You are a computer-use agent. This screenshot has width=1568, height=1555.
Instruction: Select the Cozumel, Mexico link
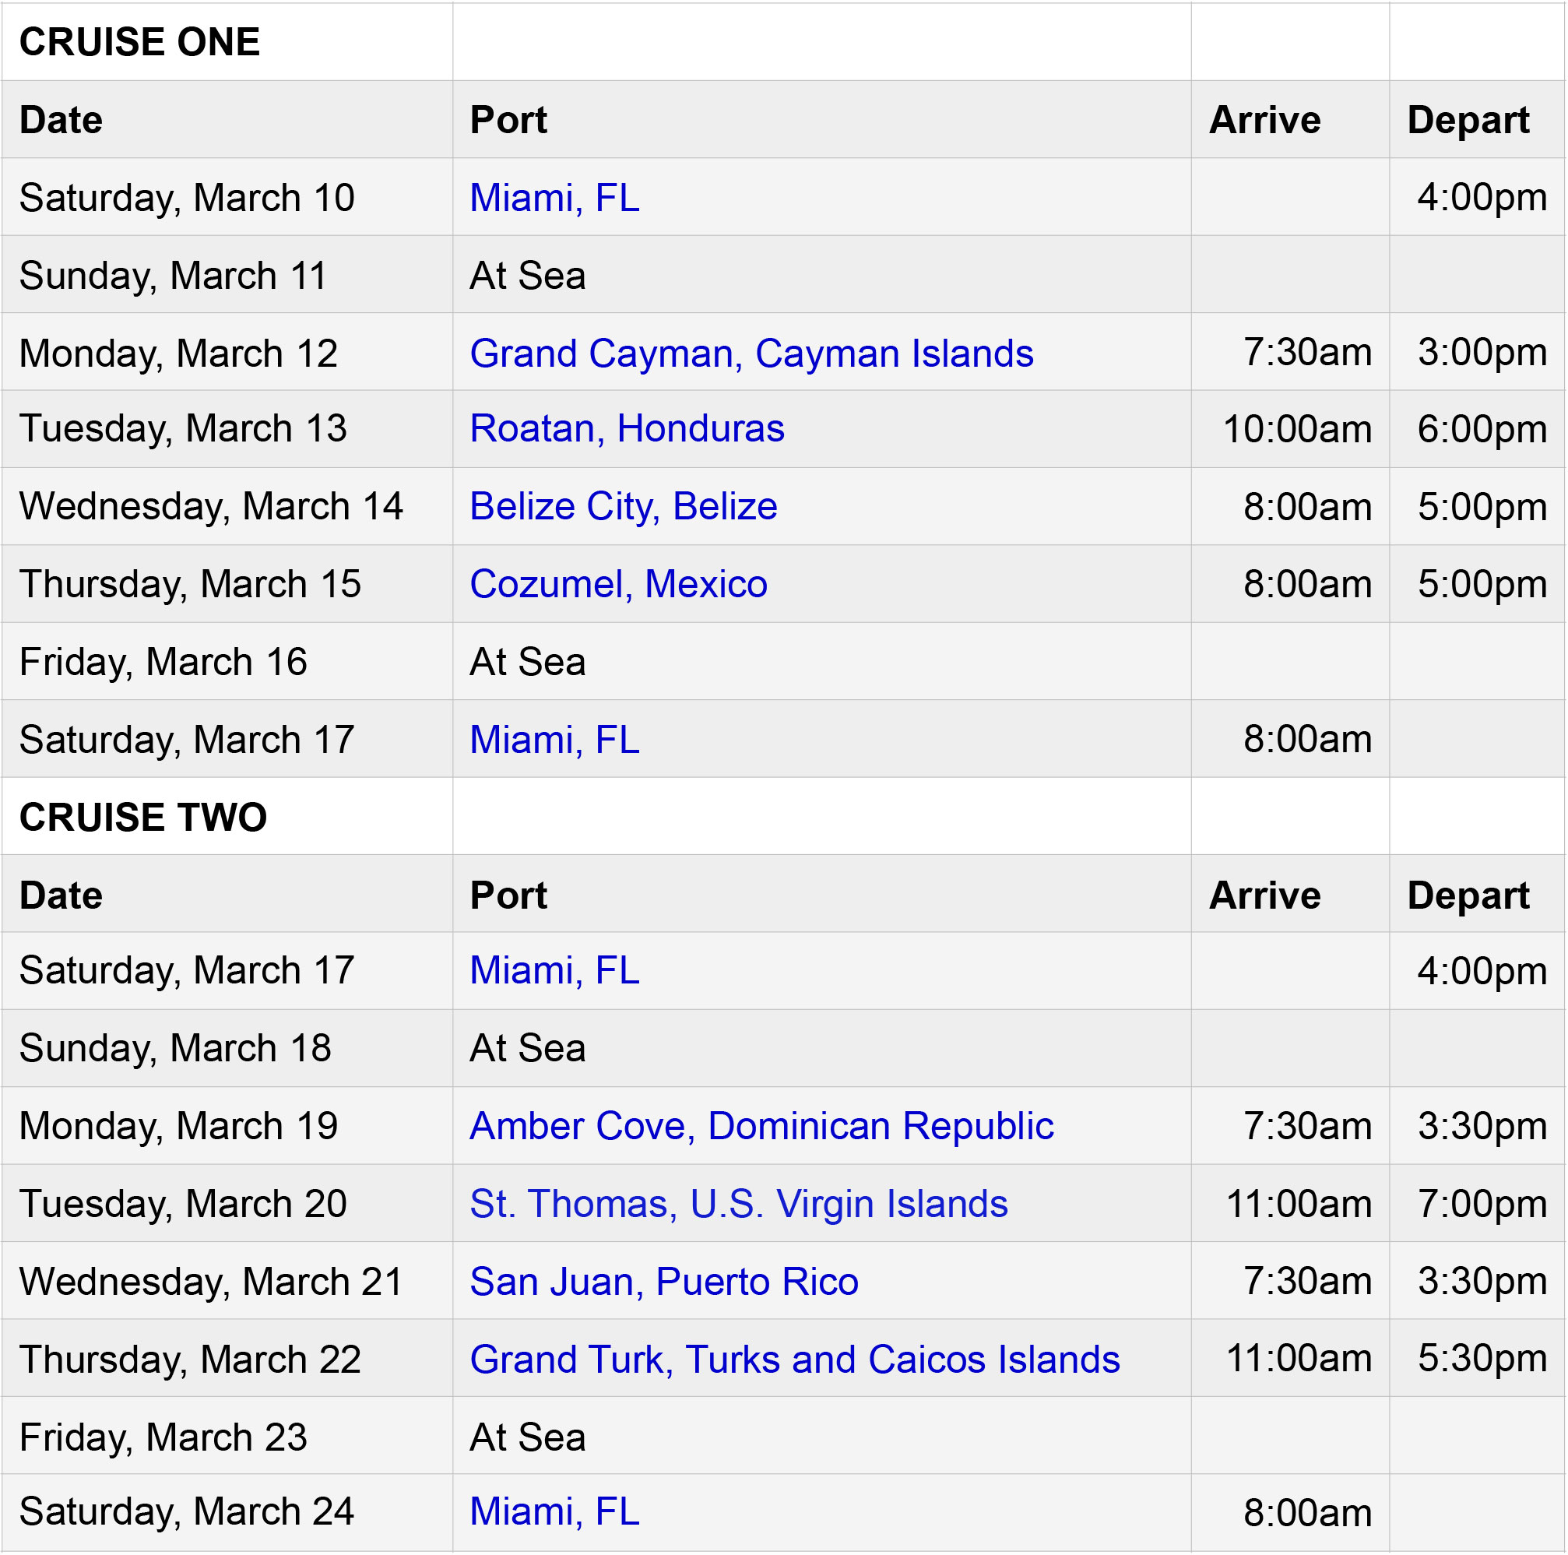618,584
